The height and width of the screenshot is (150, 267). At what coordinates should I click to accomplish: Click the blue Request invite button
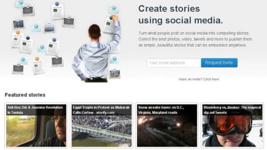tap(219, 63)
